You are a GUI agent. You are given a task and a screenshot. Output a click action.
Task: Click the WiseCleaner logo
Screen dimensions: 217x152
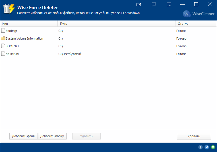click(x=199, y=14)
